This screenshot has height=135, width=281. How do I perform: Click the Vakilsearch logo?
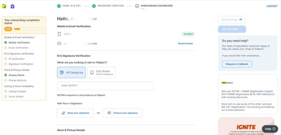coord(227,83)
